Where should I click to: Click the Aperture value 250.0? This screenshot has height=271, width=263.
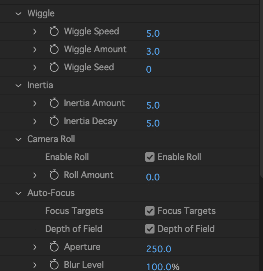(x=158, y=249)
